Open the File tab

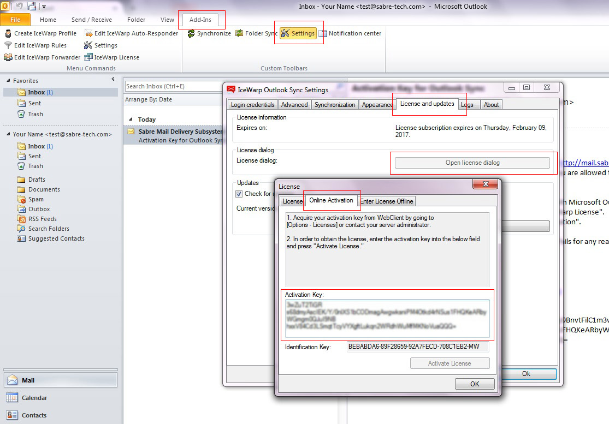click(x=15, y=20)
